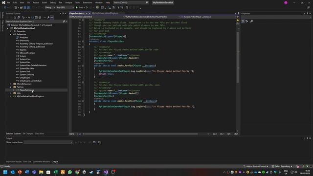Click Start Without Debugging icon

click(87, 8)
